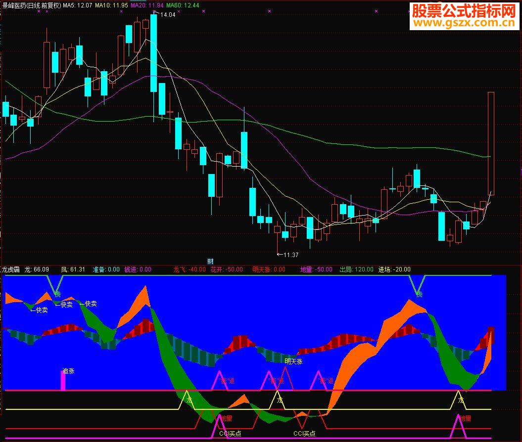Select the MA10: 11.95 indicator label
This screenshot has height=442, width=522.
tap(111, 5)
